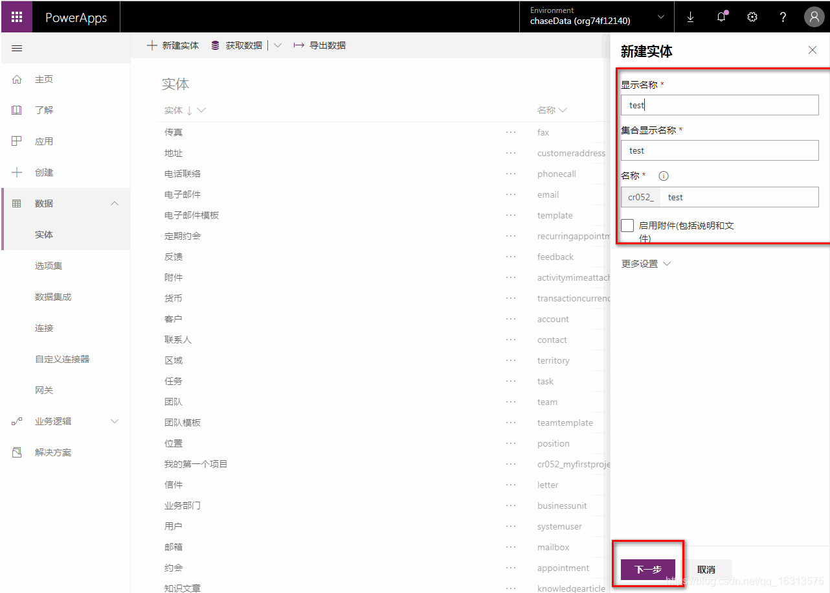Open the more options for 区域 row

511,360
